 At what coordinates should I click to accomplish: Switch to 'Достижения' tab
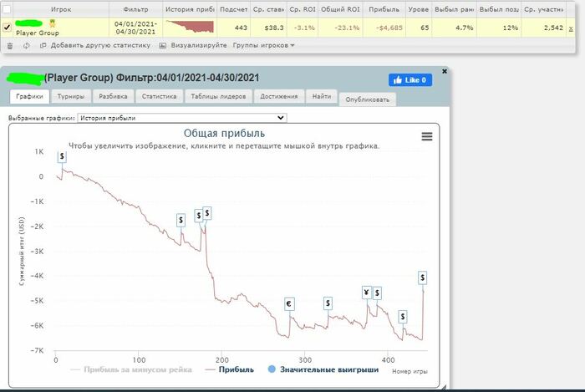click(278, 96)
